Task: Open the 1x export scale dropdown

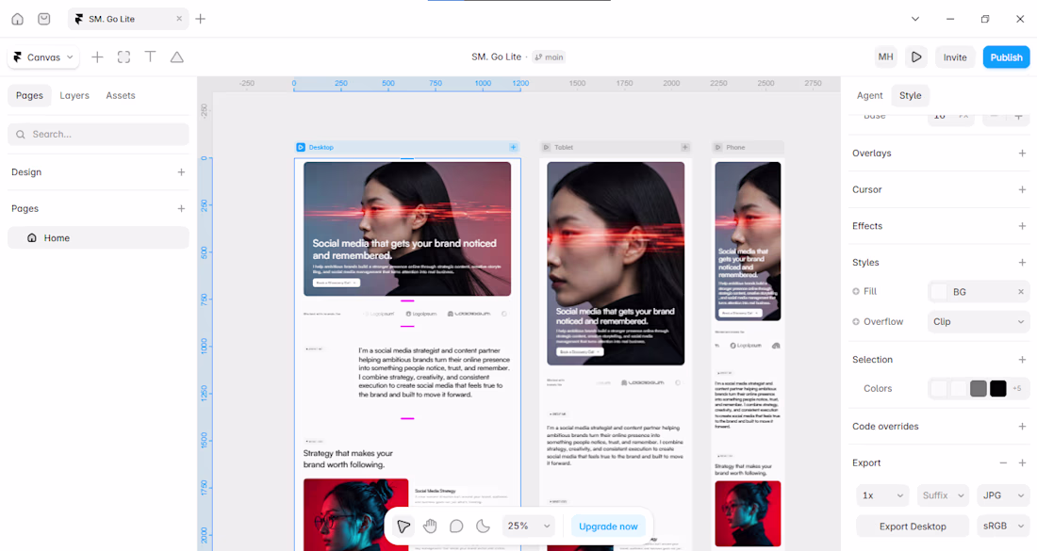Action: (x=882, y=495)
